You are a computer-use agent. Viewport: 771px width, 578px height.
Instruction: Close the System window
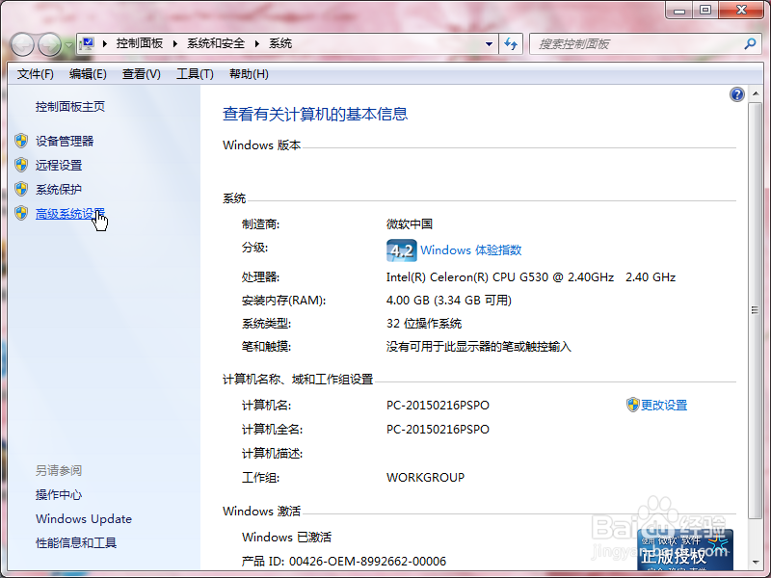[x=741, y=10]
